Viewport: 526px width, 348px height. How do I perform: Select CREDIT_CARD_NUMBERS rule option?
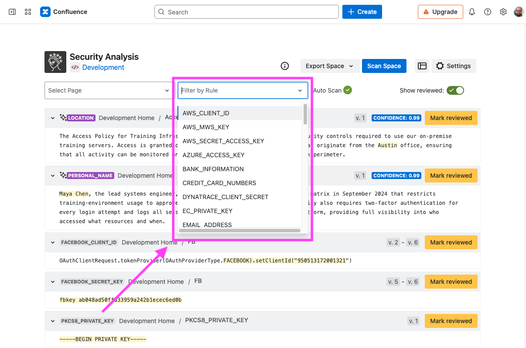(240, 183)
